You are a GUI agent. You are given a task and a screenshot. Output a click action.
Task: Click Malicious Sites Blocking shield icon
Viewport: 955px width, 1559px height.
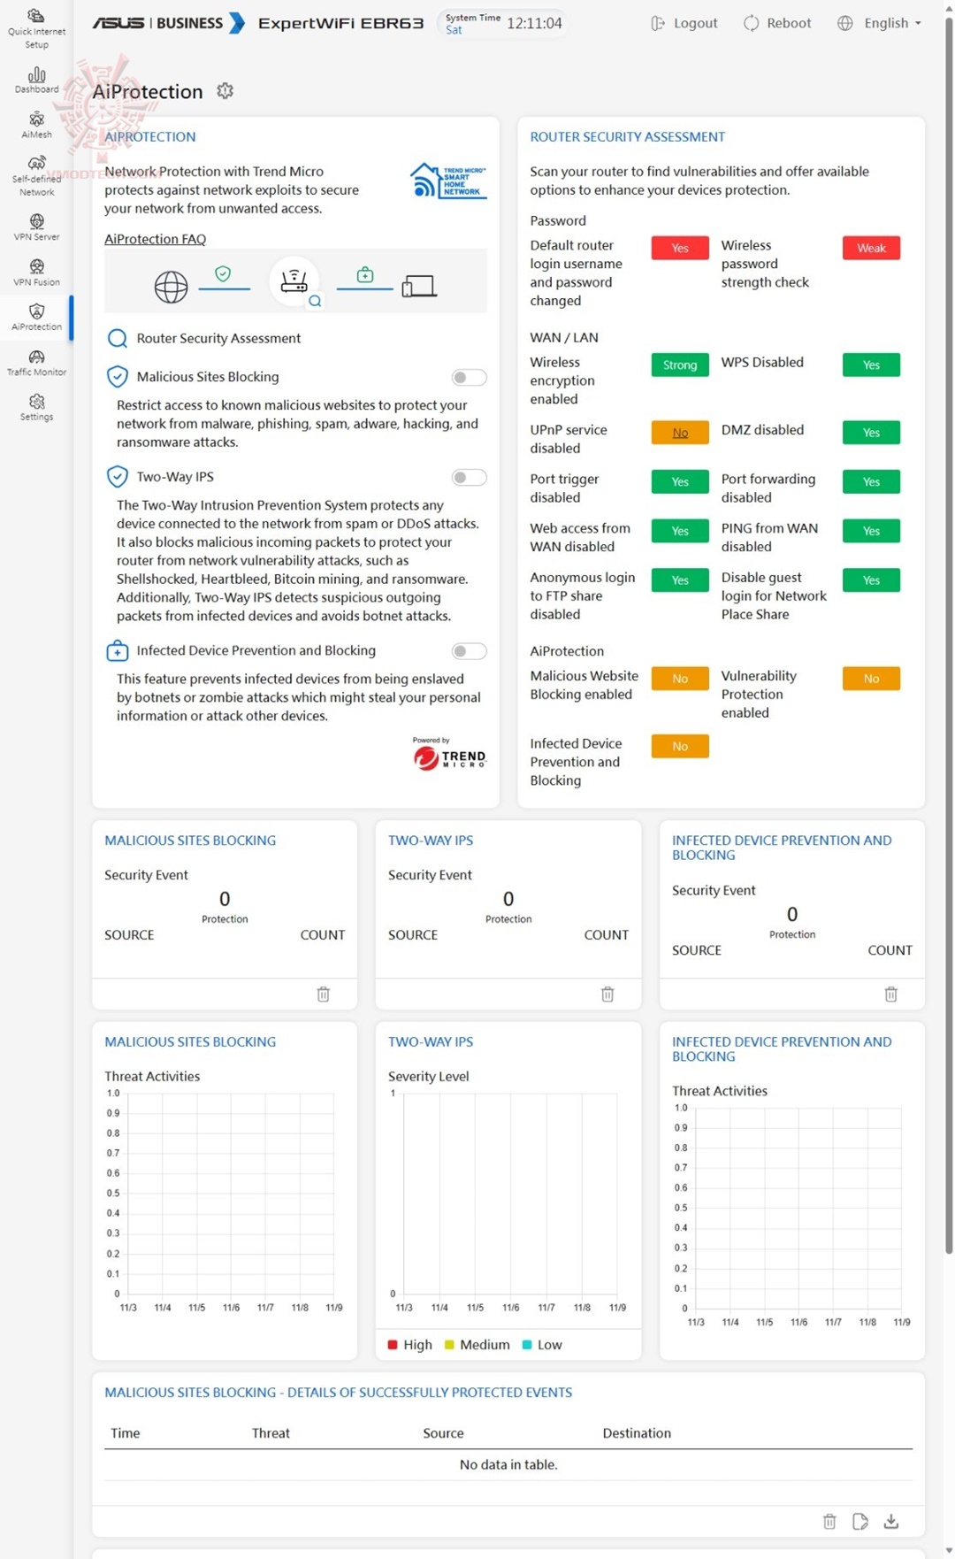[117, 377]
